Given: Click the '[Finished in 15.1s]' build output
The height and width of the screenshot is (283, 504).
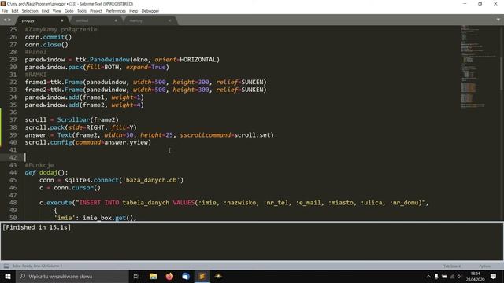Looking at the screenshot, I should pos(36,227).
